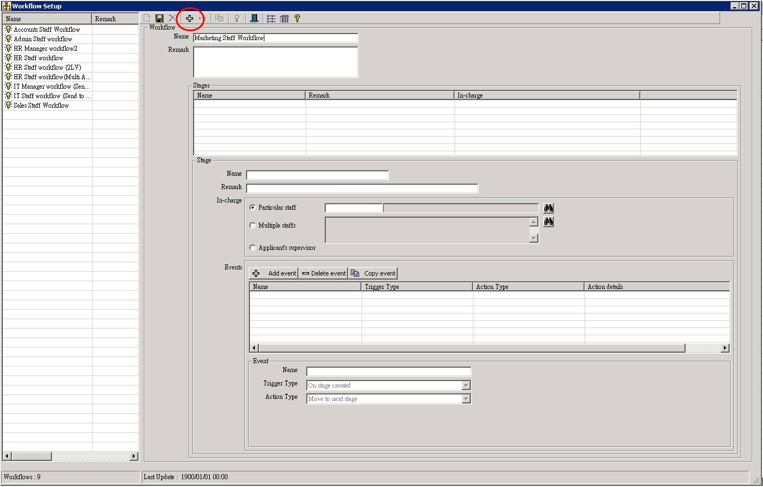Select Admin Staff workflow row

[43, 39]
